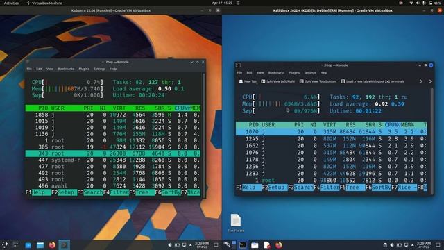
Task: Open Plugins menu in Kubuntu Konsole
Action: 84,69
